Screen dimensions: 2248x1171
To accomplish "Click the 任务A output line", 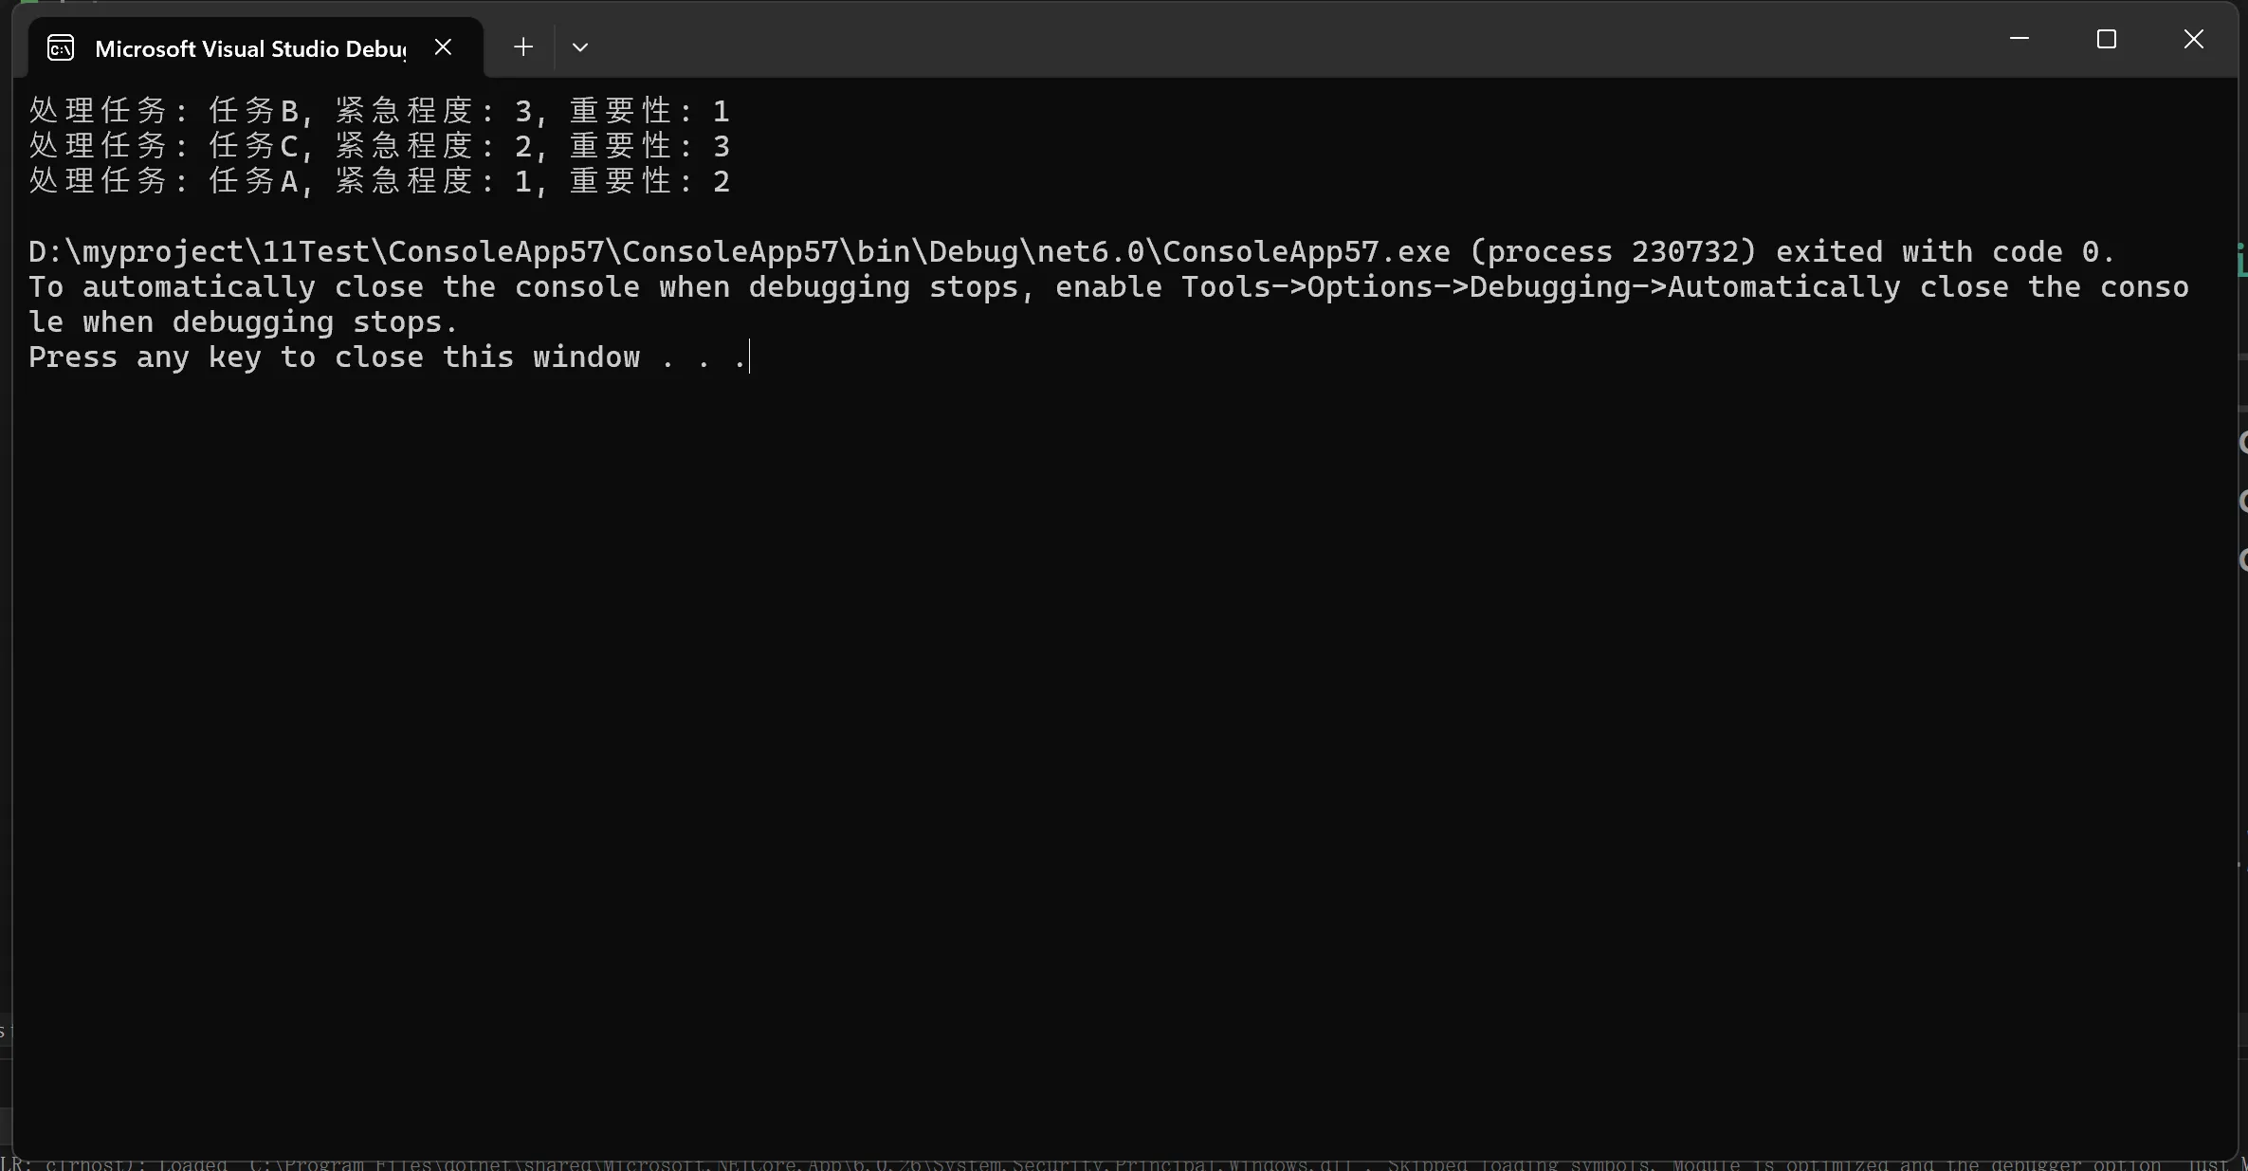I will (x=379, y=181).
